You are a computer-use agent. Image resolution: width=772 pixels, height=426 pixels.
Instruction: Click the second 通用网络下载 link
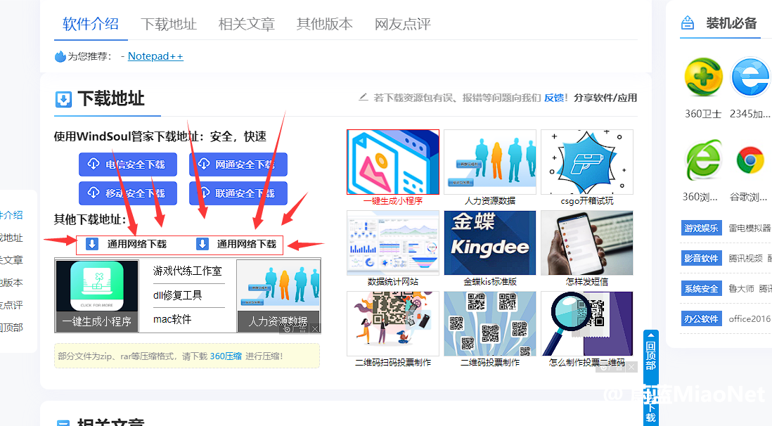click(x=237, y=245)
